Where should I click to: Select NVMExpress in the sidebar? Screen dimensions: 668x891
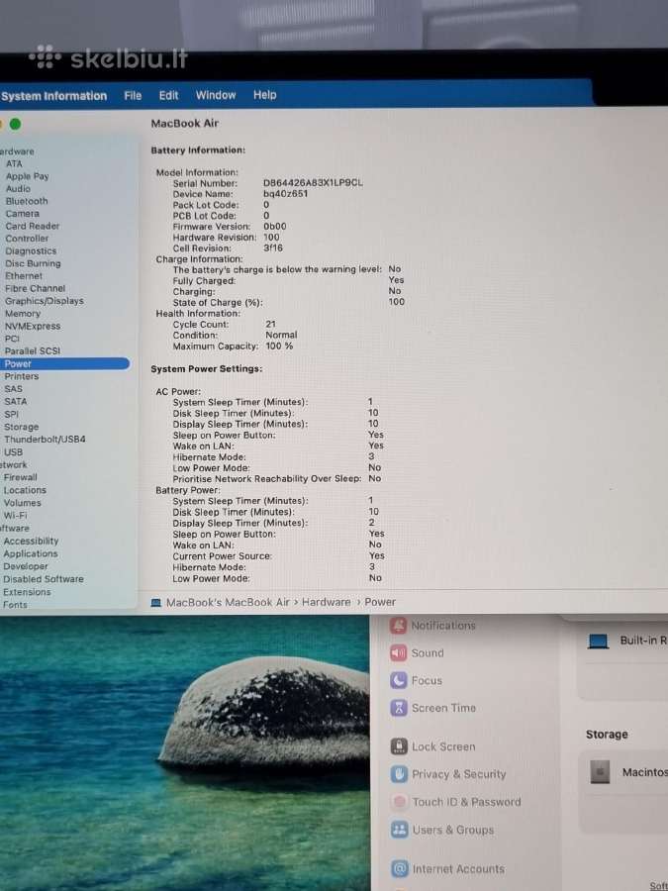pos(33,326)
